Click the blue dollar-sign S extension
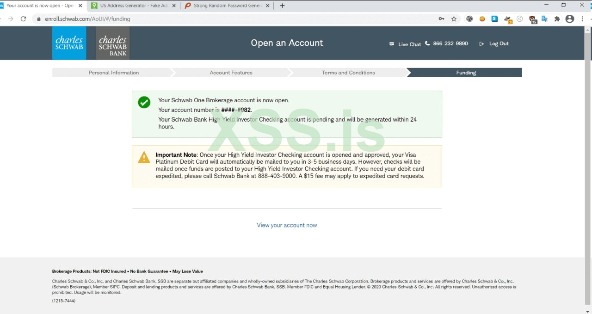592x314 pixels. pos(494,19)
